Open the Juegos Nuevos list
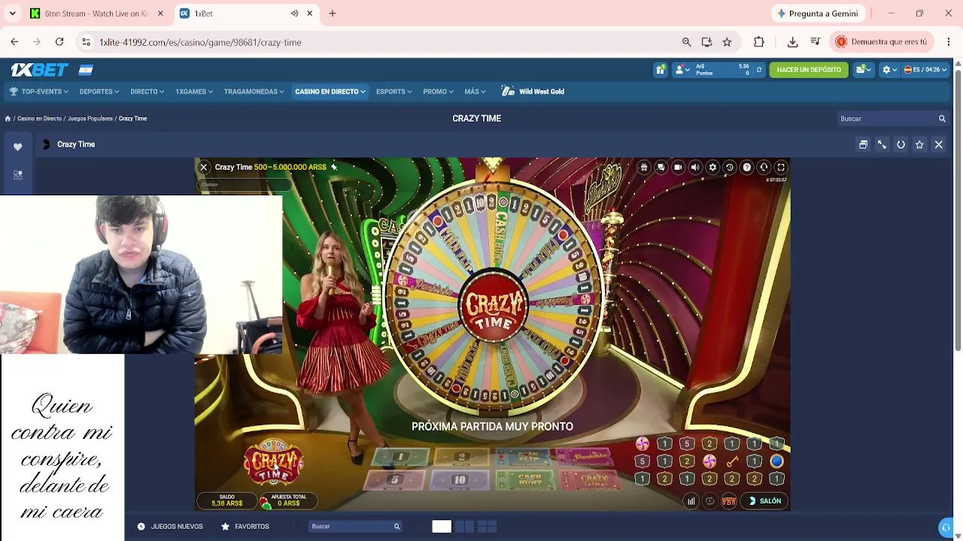The height and width of the screenshot is (541, 963). click(170, 527)
